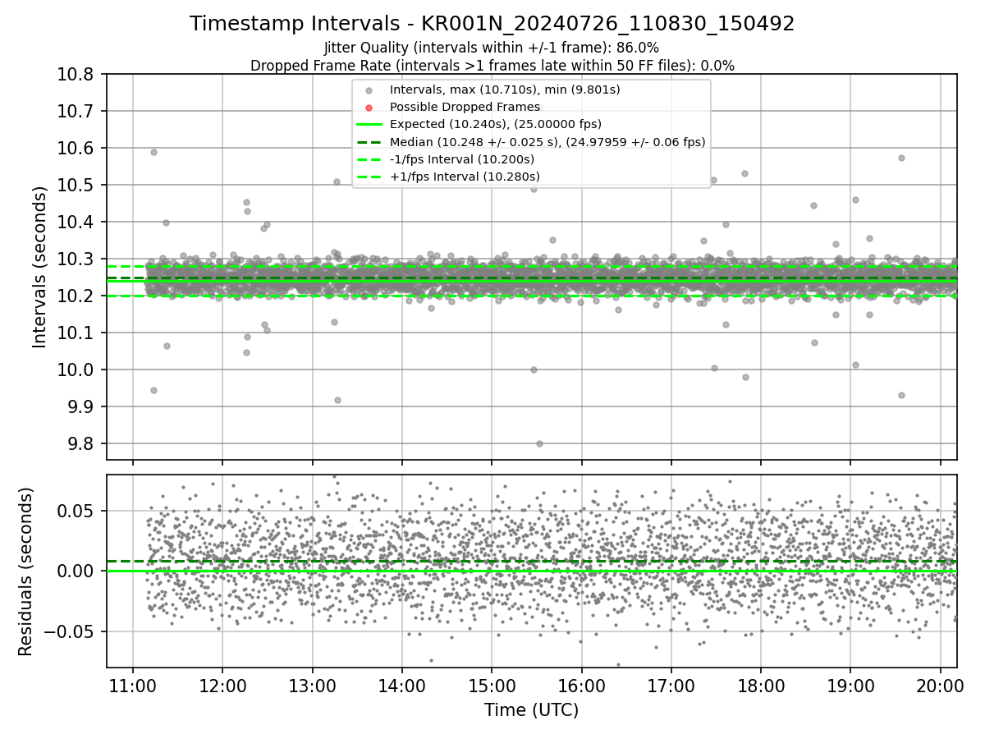
Task: Click the 'Time (UTC)' x-axis label
Action: tap(531, 710)
